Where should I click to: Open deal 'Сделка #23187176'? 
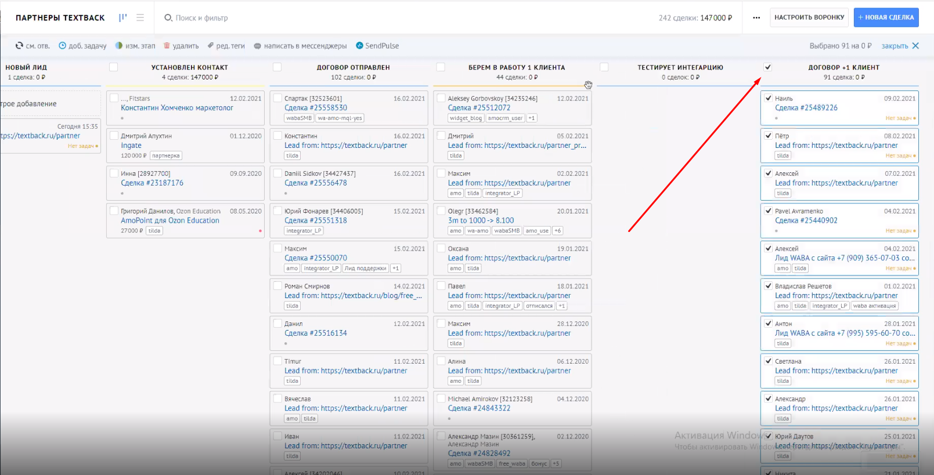(152, 183)
